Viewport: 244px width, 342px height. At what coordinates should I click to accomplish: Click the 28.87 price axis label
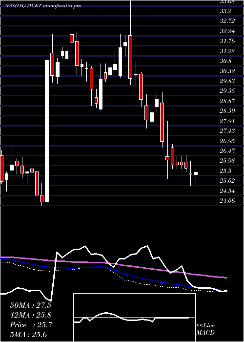[227, 101]
